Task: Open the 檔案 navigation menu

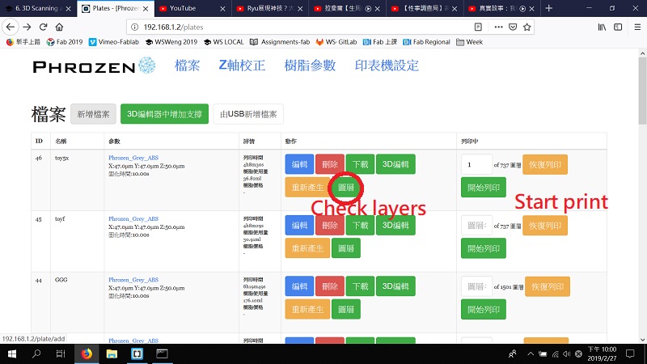Action: (188, 66)
